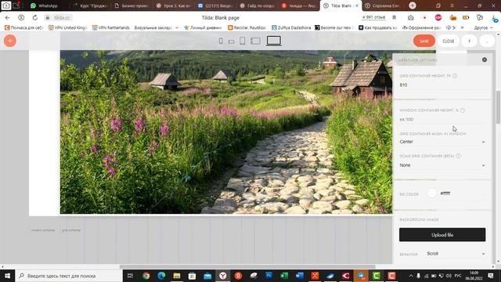Click the horizontal scrollbar of the canvas
This screenshot has width=501, height=282.
click(x=247, y=266)
